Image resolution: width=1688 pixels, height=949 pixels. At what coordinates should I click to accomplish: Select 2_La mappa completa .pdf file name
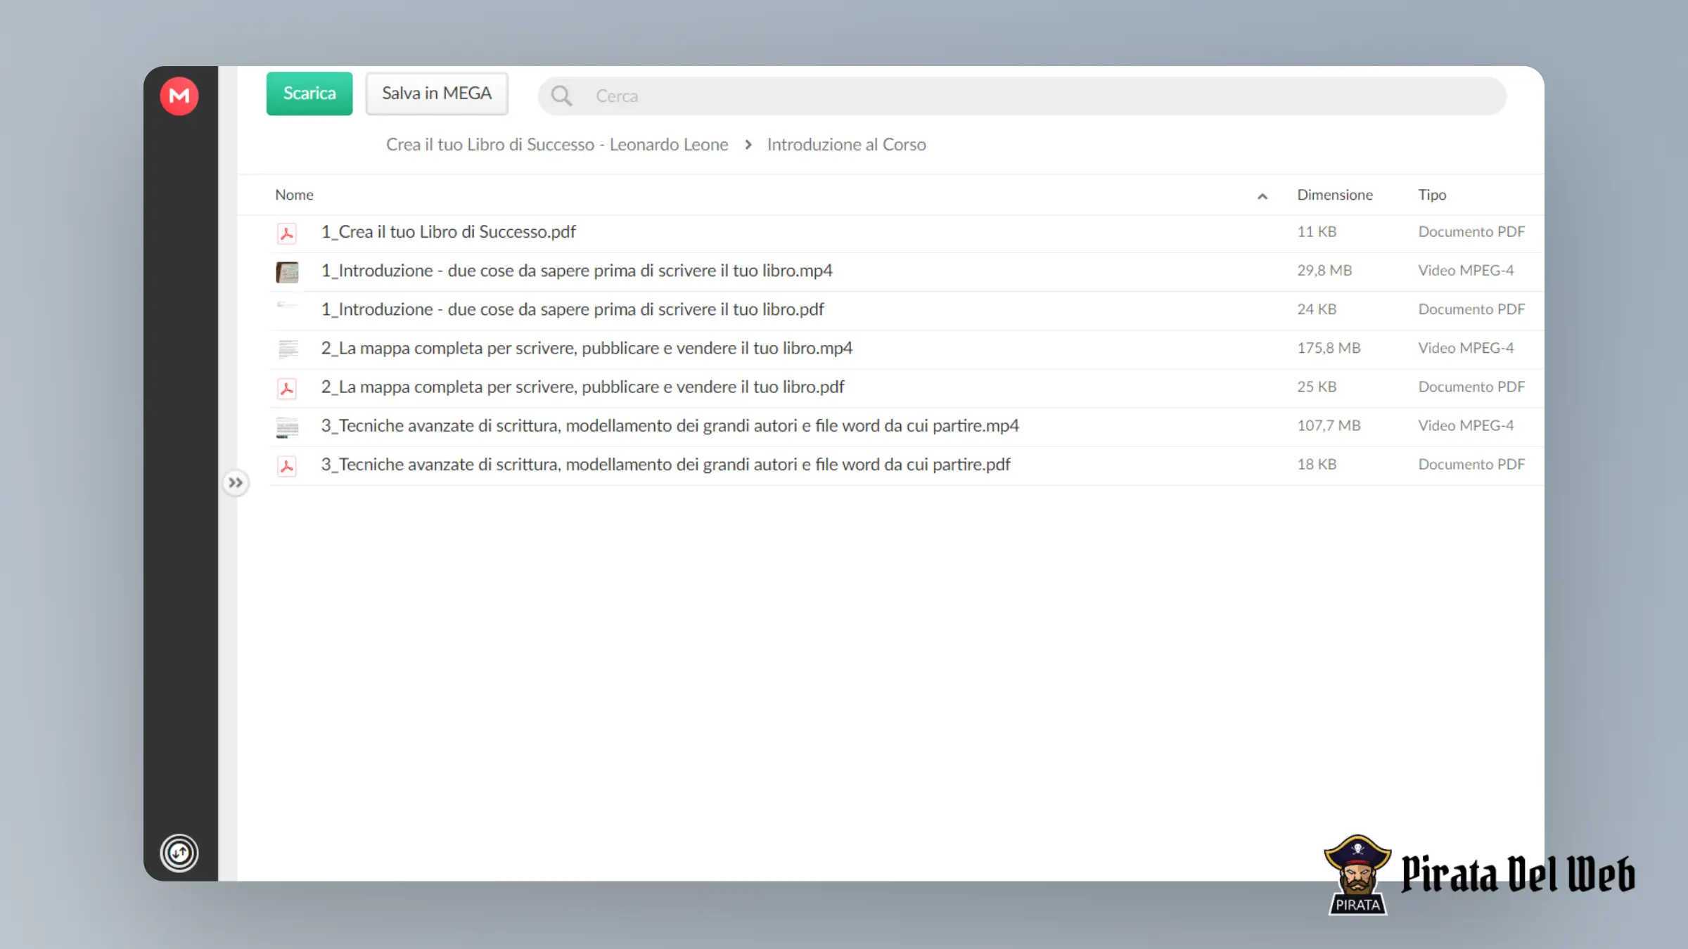(582, 387)
